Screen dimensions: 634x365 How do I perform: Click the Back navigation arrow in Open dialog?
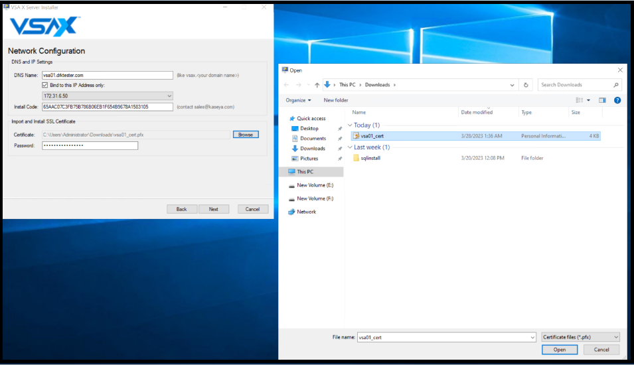click(x=286, y=85)
